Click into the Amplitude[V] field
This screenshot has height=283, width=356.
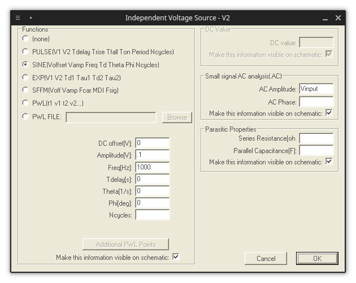(x=153, y=155)
